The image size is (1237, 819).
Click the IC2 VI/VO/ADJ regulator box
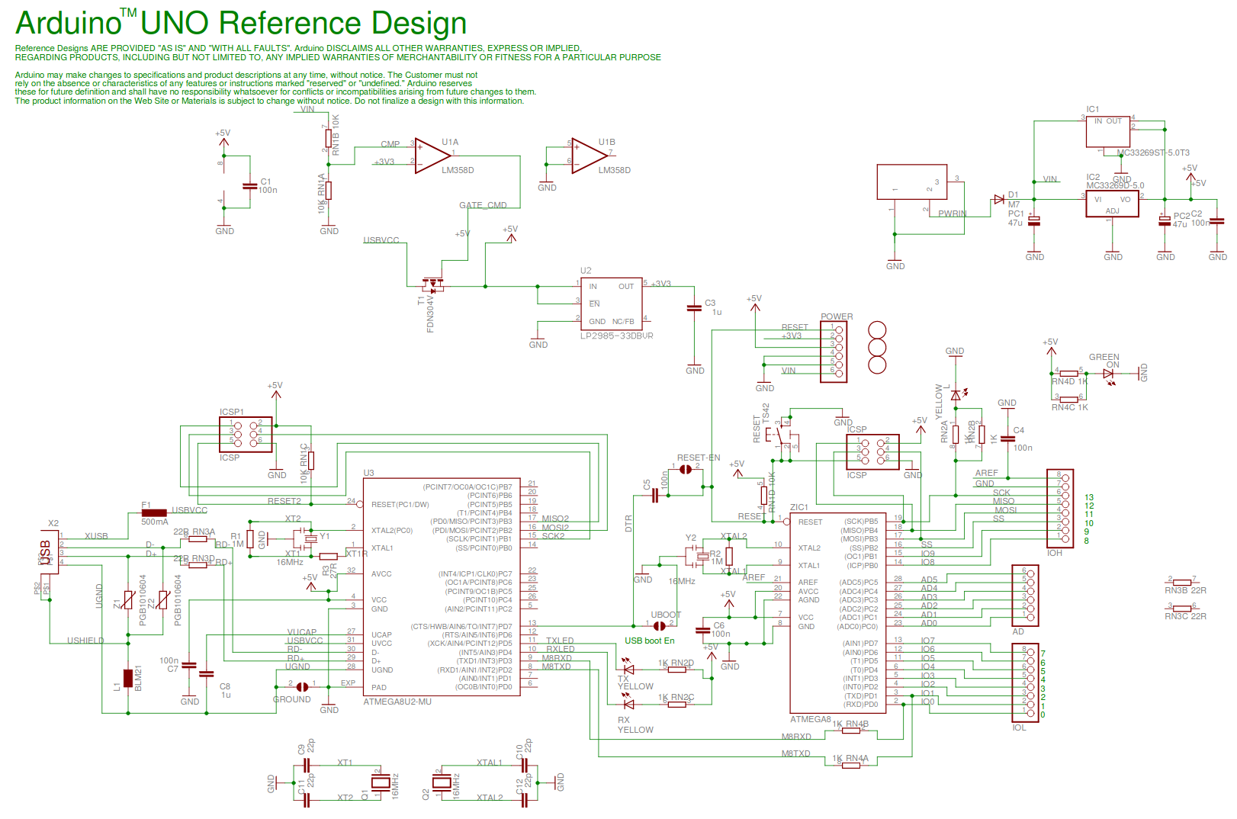click(x=1112, y=204)
